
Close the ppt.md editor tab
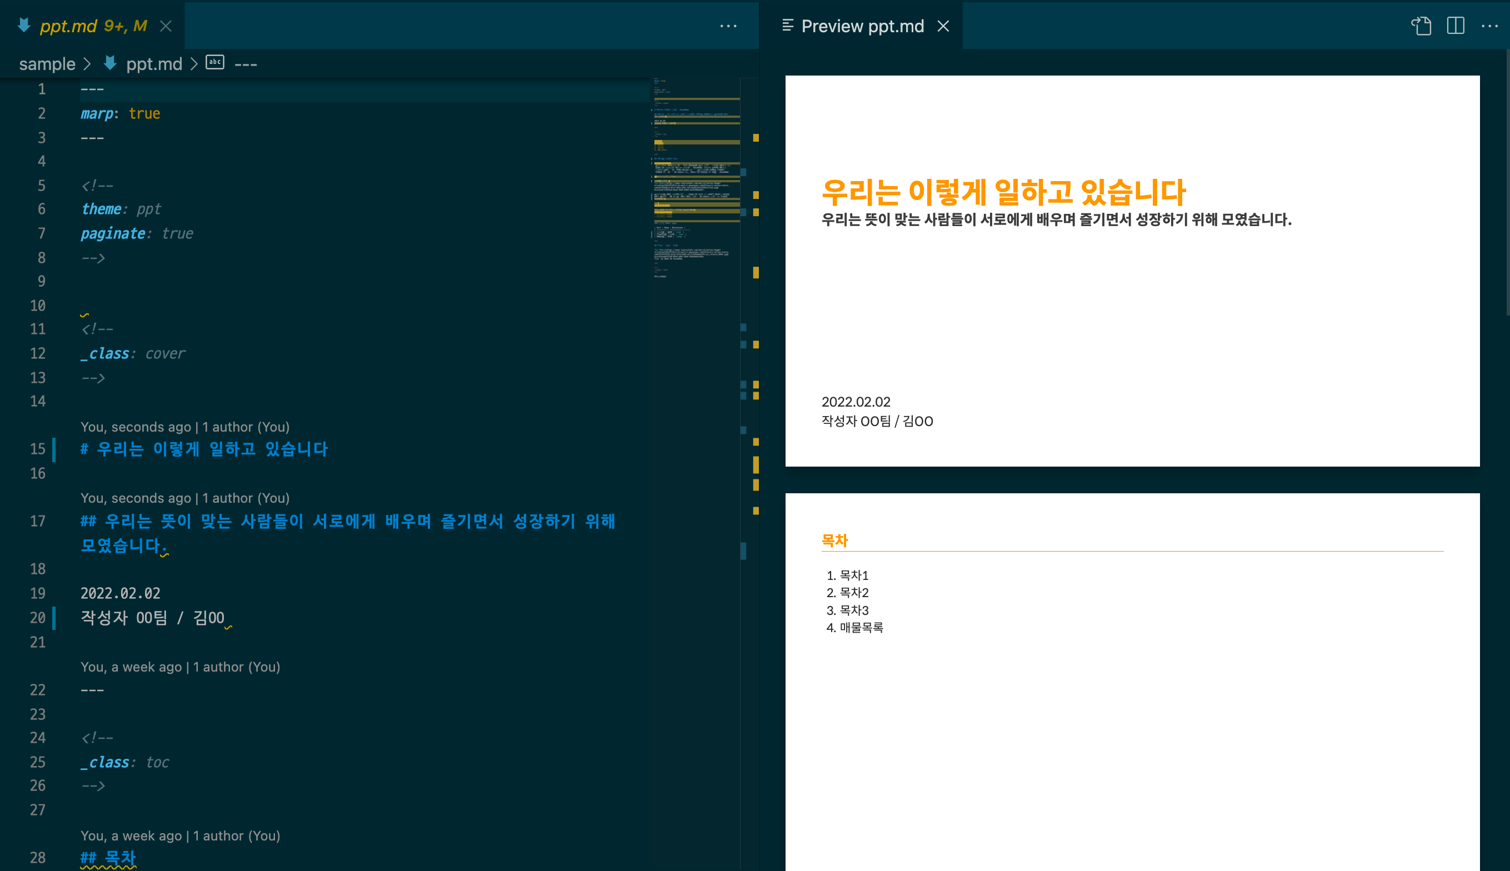pyautogui.click(x=166, y=26)
